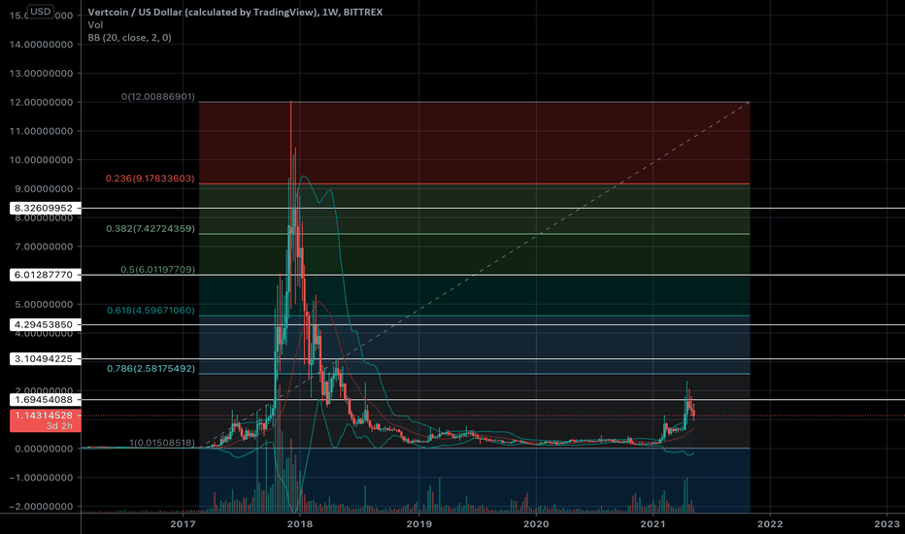Screen dimensions: 905x534
Task: Select the 6.01287770 horizontal line price label
Action: (x=45, y=275)
